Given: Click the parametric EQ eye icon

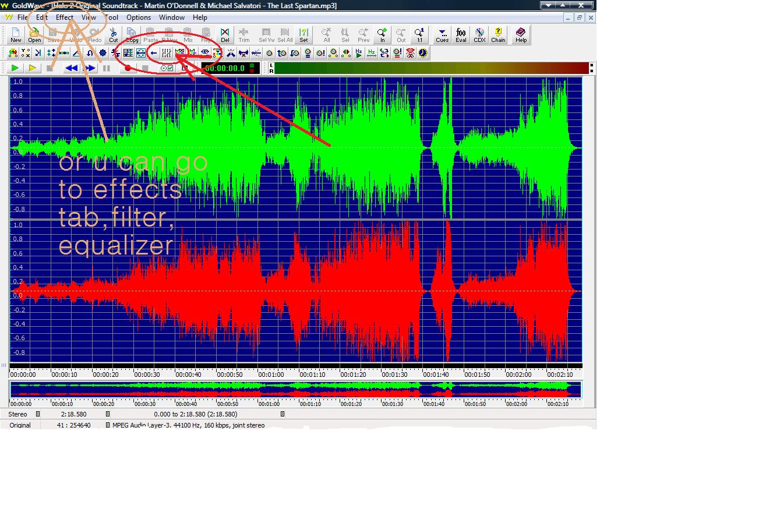Looking at the screenshot, I should [x=205, y=53].
